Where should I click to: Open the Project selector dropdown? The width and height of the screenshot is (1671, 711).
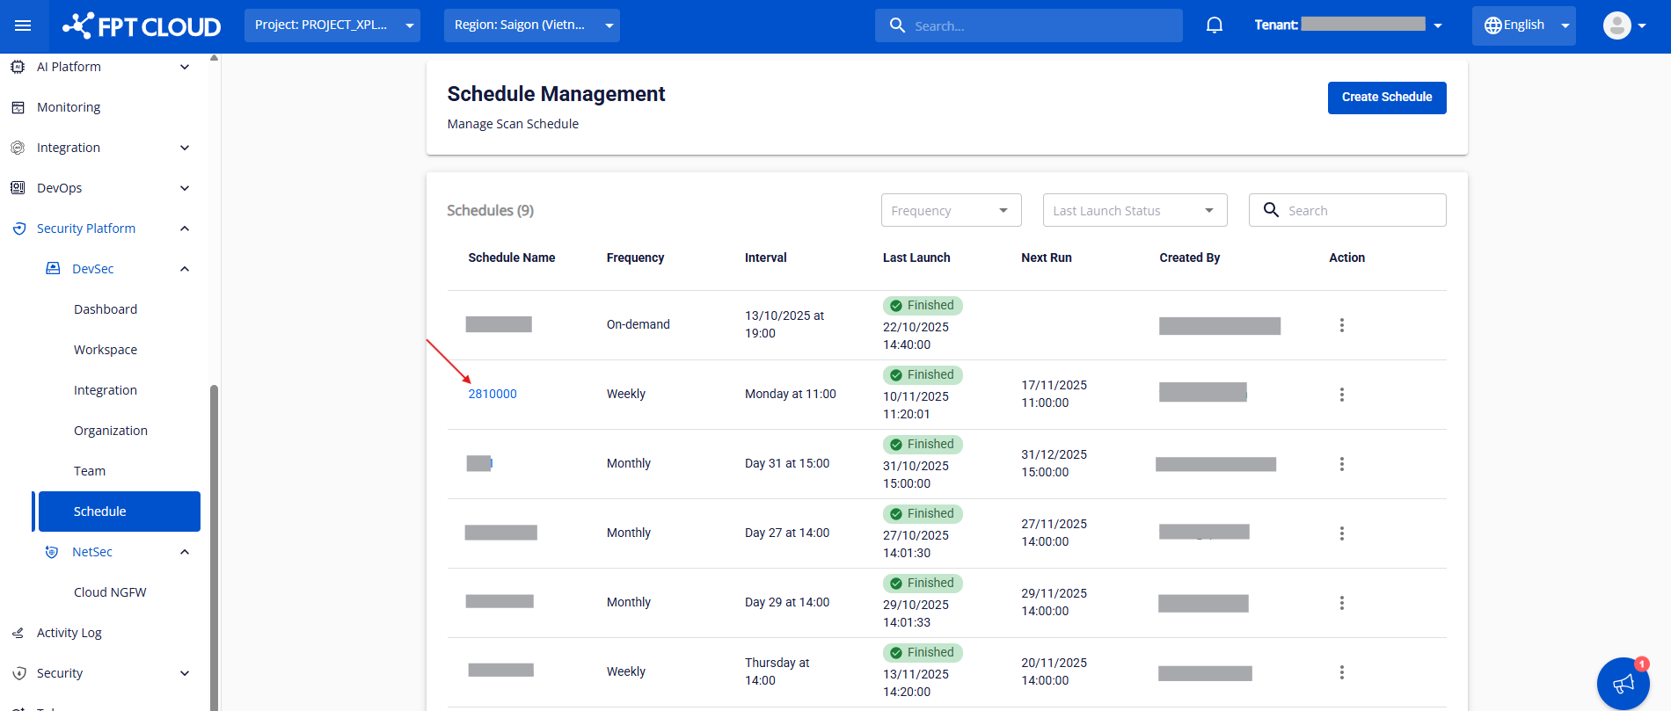[332, 25]
